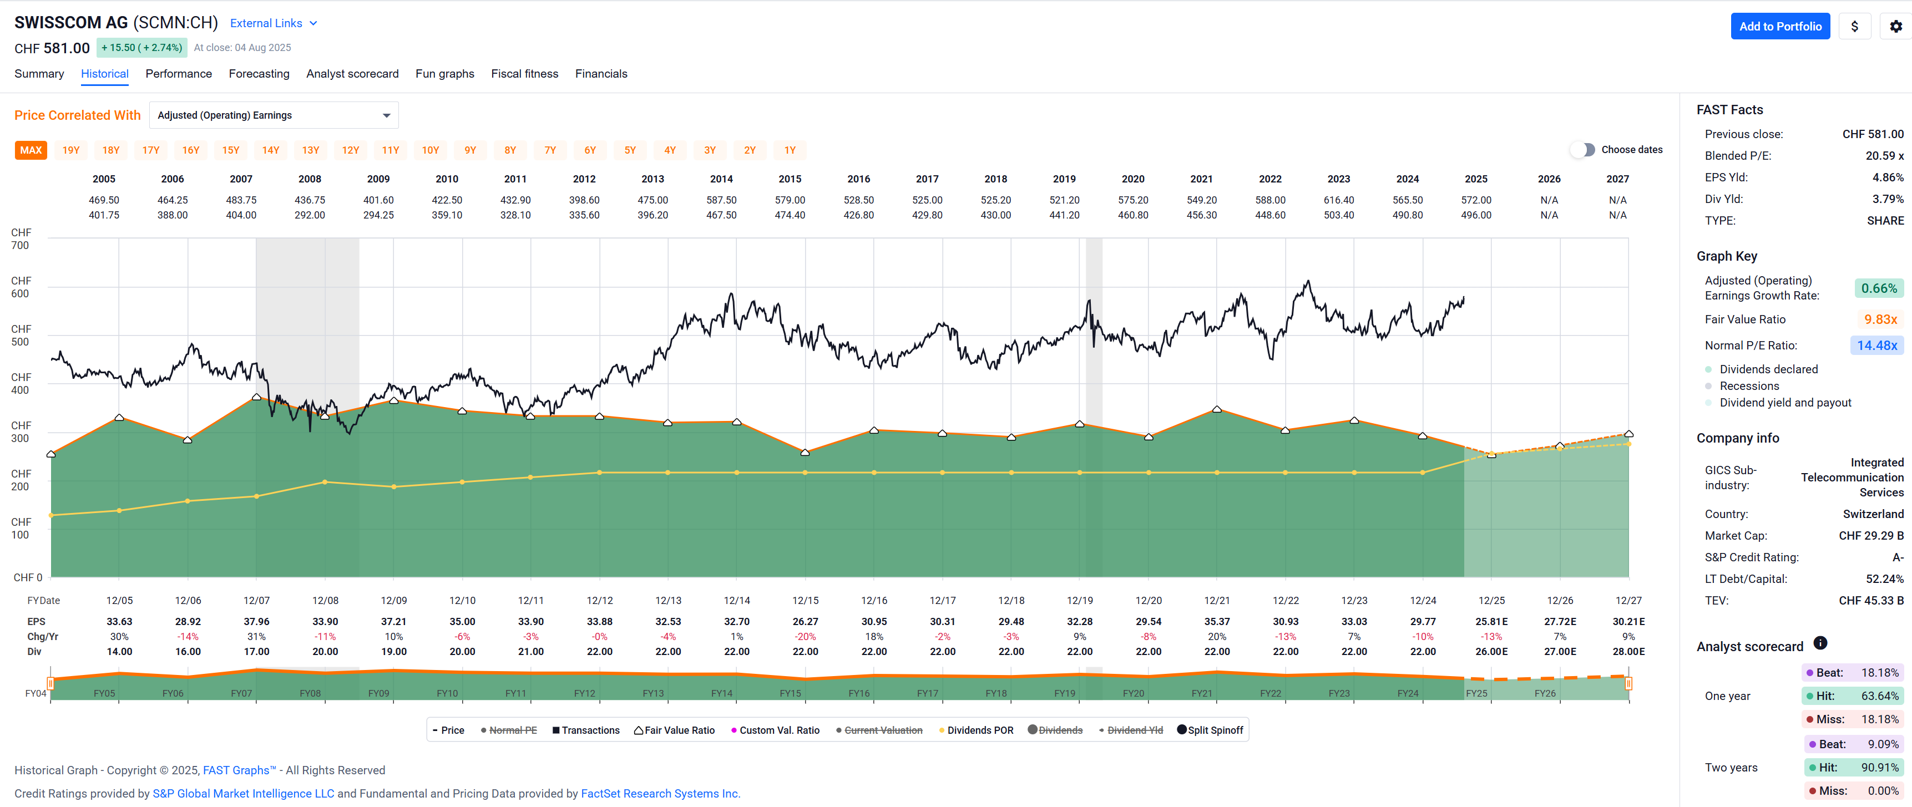Toggle Dividend yield and payout key

pyautogui.click(x=1778, y=403)
